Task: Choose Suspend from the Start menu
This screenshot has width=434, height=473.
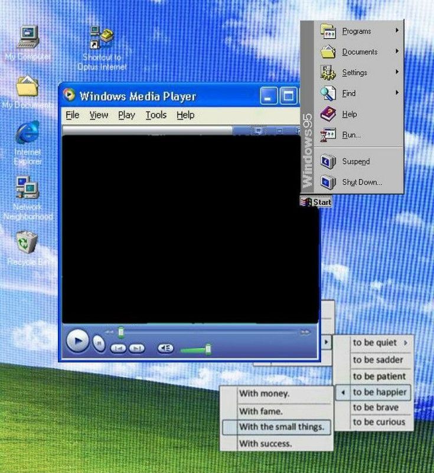Action: point(356,162)
